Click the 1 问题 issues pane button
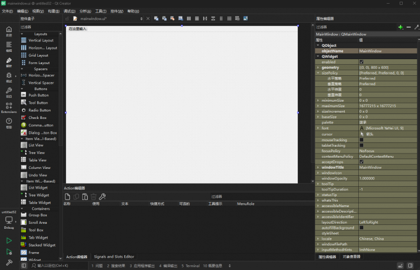This screenshot has width=420, height=270. pos(97,265)
